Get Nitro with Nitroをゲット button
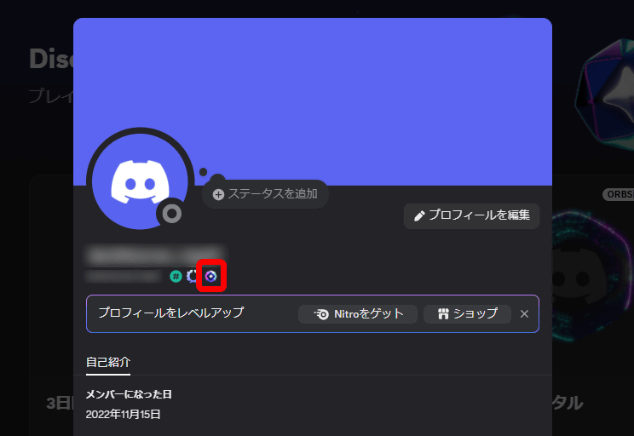Screen dimensions: 634x436 tap(358, 314)
